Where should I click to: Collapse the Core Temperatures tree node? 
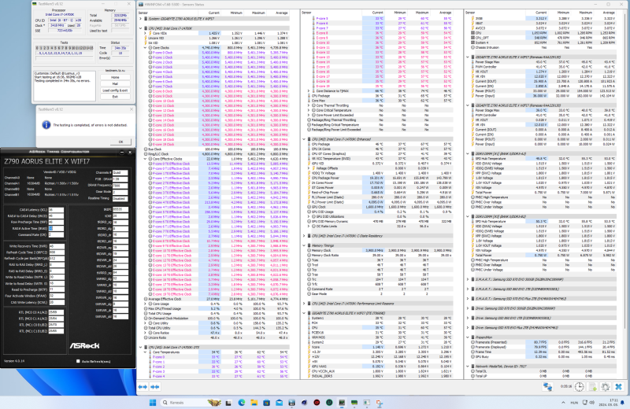[x=146, y=352]
